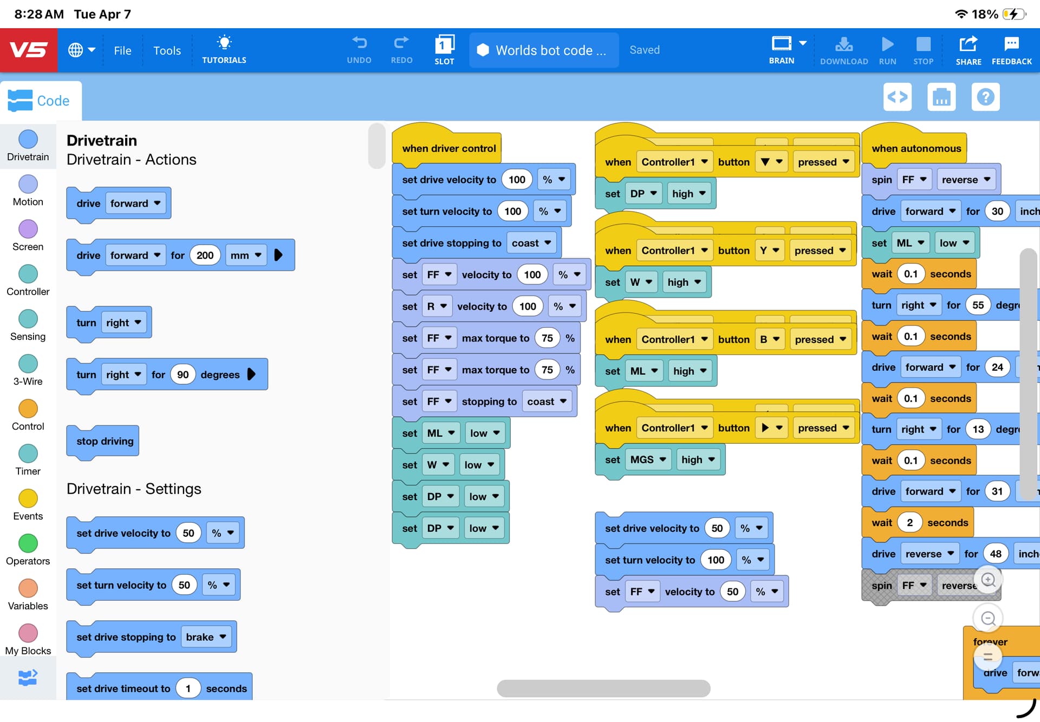Show the code viewer panel
Image resolution: width=1040 pixels, height=722 pixels.
pos(897,97)
